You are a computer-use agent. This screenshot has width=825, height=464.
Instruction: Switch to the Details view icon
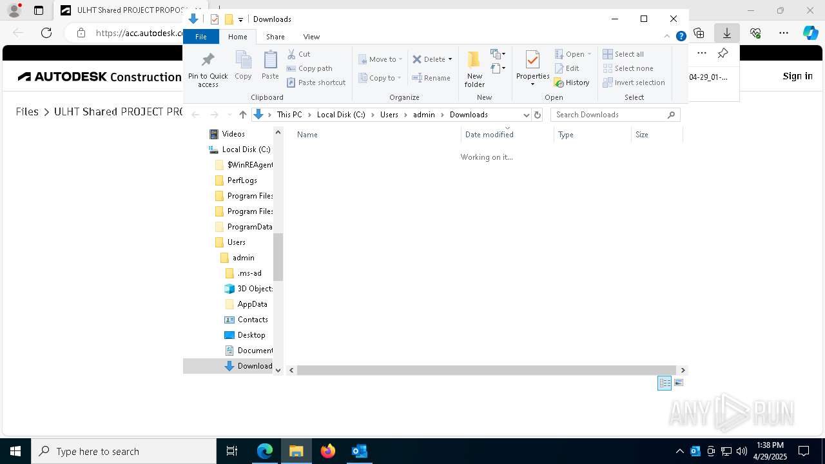665,383
